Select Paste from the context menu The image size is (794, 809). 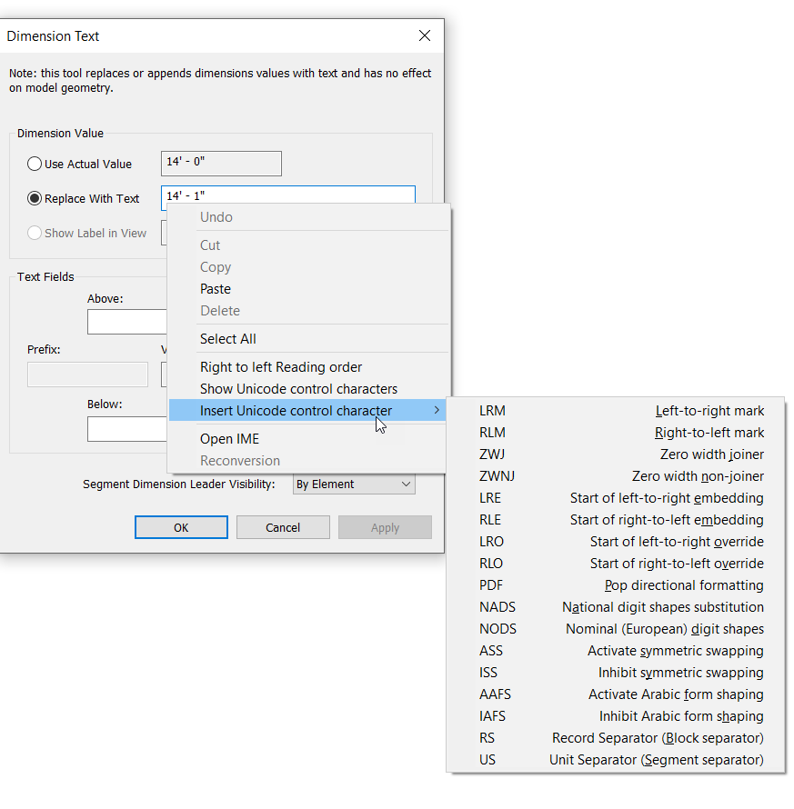216,288
